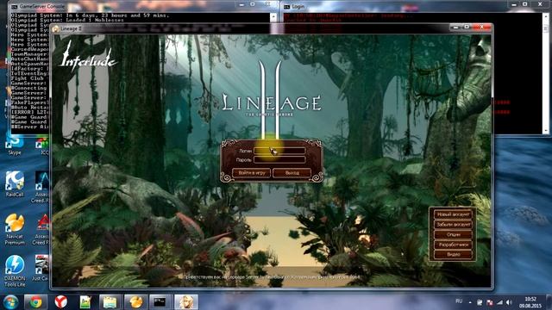Screen dimensions: 552x310
Task: Minimize the Login console window
Action: tap(514, 4)
